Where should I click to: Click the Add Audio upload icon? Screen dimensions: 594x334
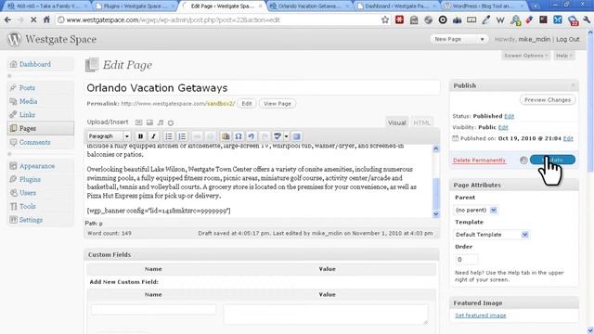(x=161, y=122)
